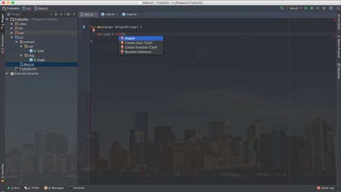The image size is (341, 192).
Task: Toggle the 1: Project tool window
Action: pos(2,21)
